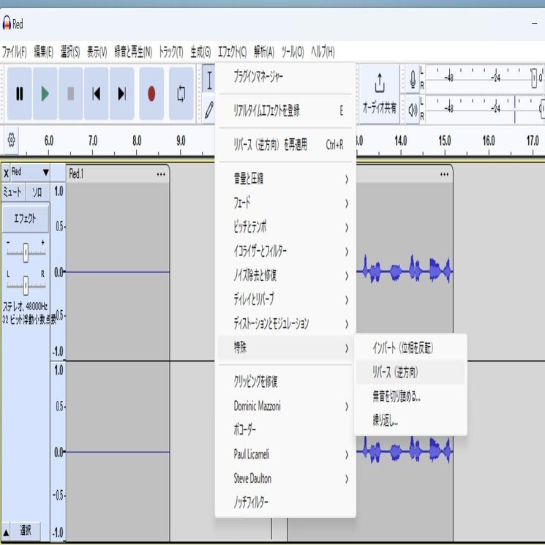Screen dimensions: 545x545
Task: Expand the Steve Daulton submenu
Action: [285, 478]
